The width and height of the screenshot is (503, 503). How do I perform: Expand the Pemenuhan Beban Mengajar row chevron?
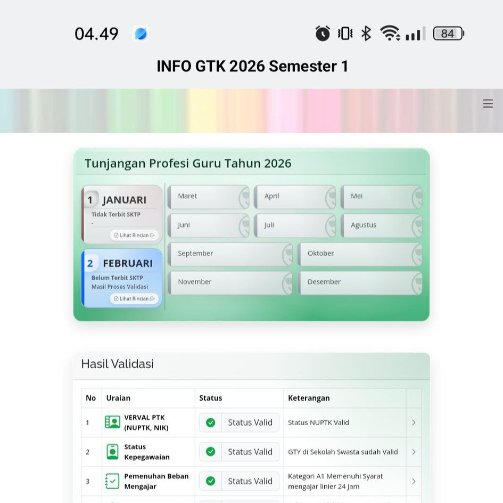[x=414, y=481]
